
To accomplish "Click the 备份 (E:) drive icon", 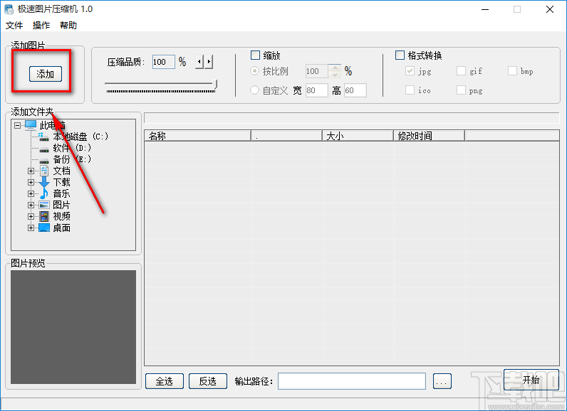I will tap(44, 160).
